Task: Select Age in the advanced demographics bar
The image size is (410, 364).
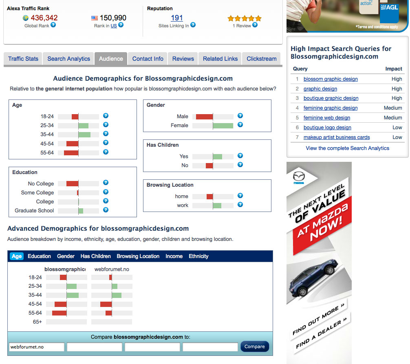Action: 16,256
